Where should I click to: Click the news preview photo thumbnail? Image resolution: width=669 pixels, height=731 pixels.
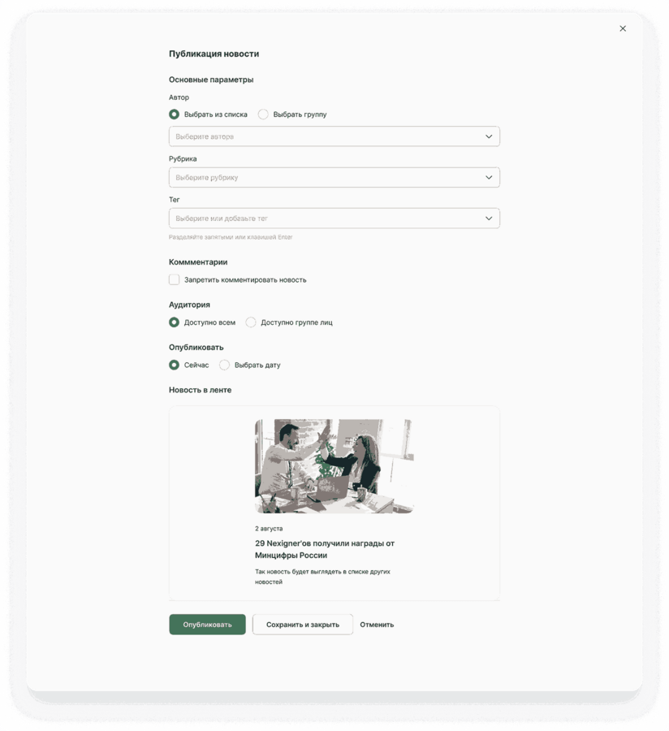tap(334, 466)
